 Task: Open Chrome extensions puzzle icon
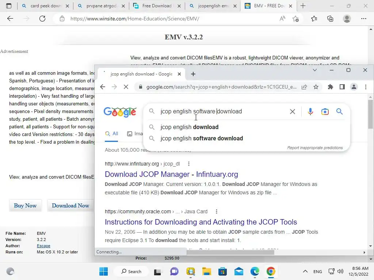(330, 87)
